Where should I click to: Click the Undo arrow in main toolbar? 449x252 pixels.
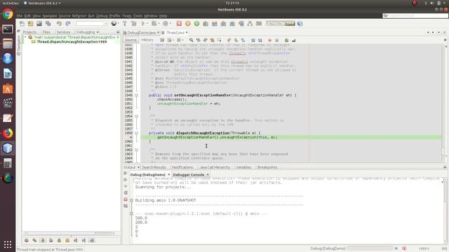[59, 24]
